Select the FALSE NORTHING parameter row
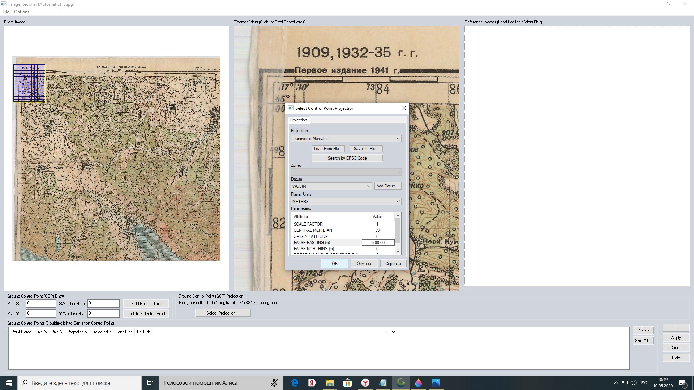694x390 pixels. [x=343, y=249]
